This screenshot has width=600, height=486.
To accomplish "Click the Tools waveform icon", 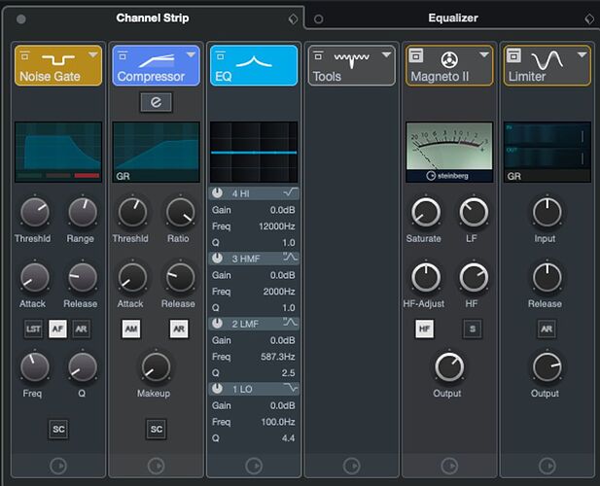I will 352,60.
